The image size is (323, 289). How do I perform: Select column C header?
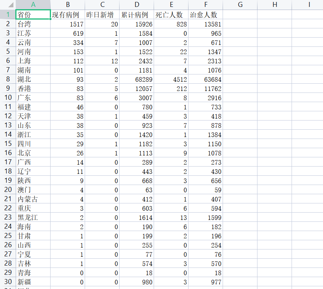102,5
